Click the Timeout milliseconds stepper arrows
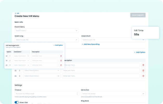The height and width of the screenshot is (104, 163). click(x=77, y=94)
